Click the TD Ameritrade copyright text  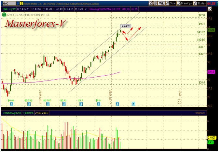(28, 15)
